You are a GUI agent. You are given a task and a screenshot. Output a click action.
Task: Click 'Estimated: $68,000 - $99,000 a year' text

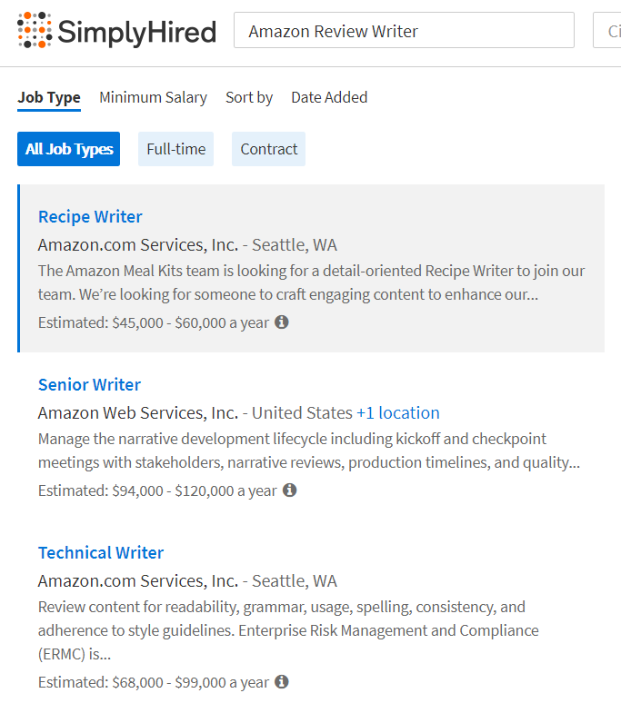[x=154, y=682]
